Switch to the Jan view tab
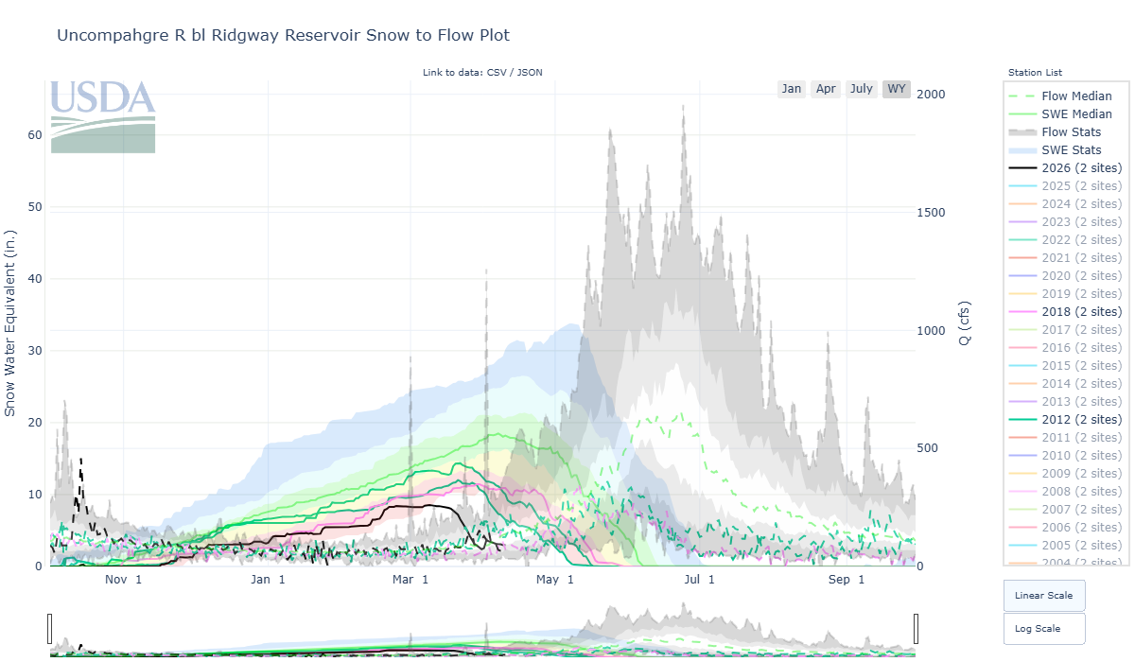The image size is (1135, 662). (x=792, y=88)
